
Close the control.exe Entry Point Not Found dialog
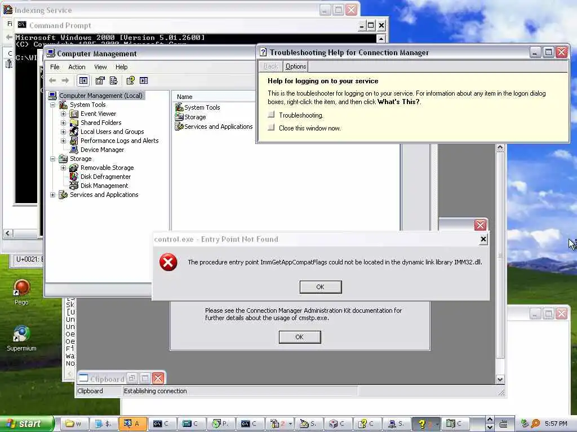[x=483, y=240]
